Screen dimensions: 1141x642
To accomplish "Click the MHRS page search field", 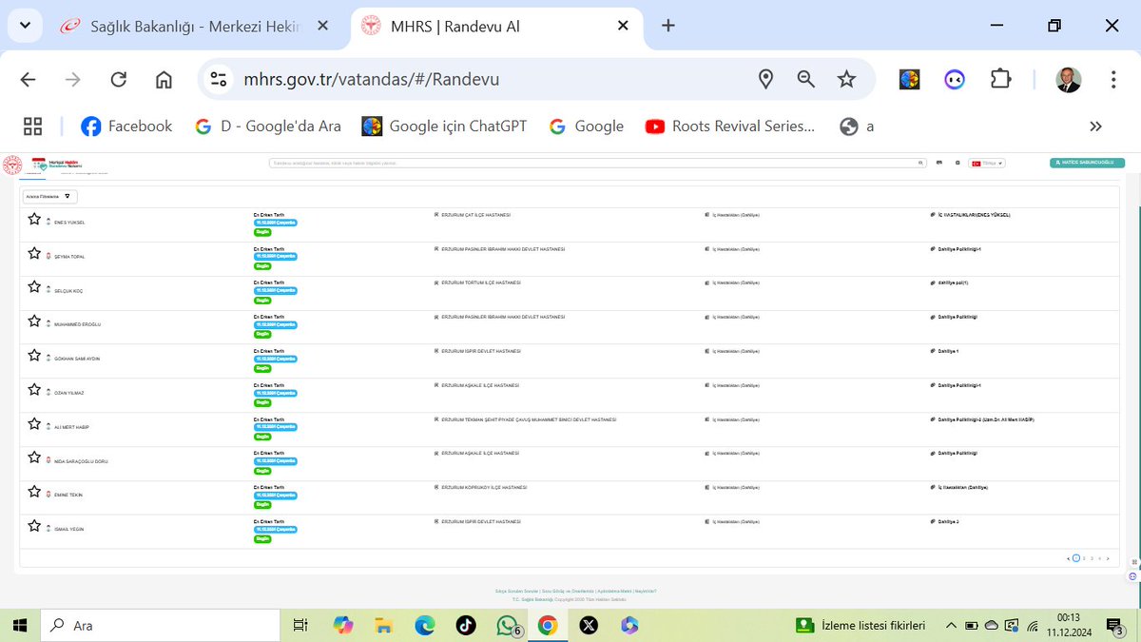I will click(597, 163).
